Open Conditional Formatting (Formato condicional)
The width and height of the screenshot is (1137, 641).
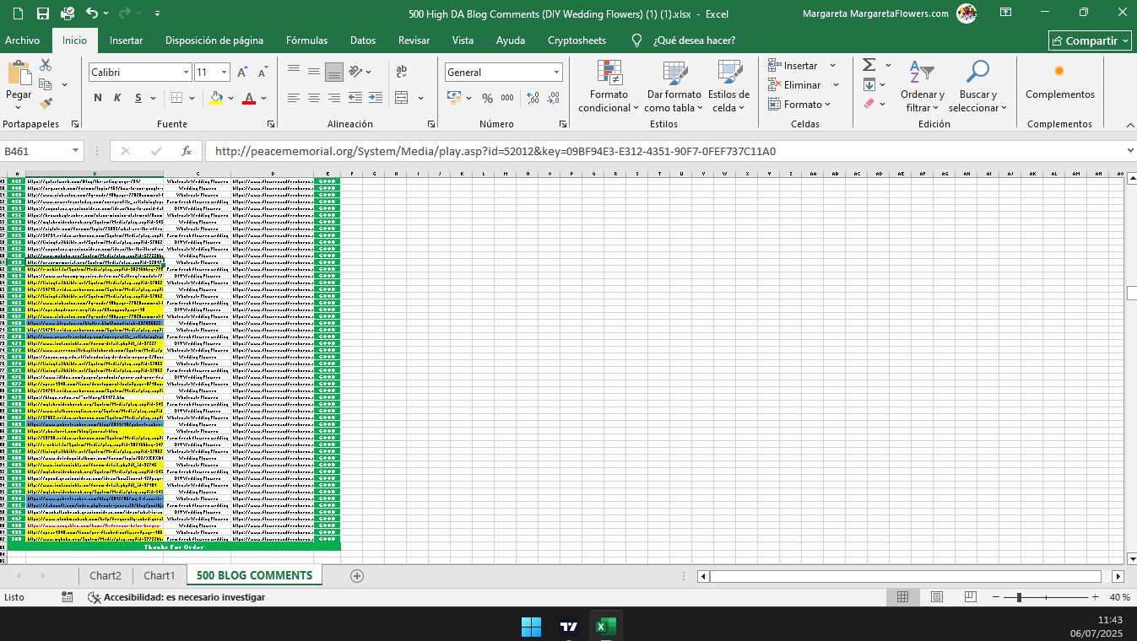coord(609,86)
